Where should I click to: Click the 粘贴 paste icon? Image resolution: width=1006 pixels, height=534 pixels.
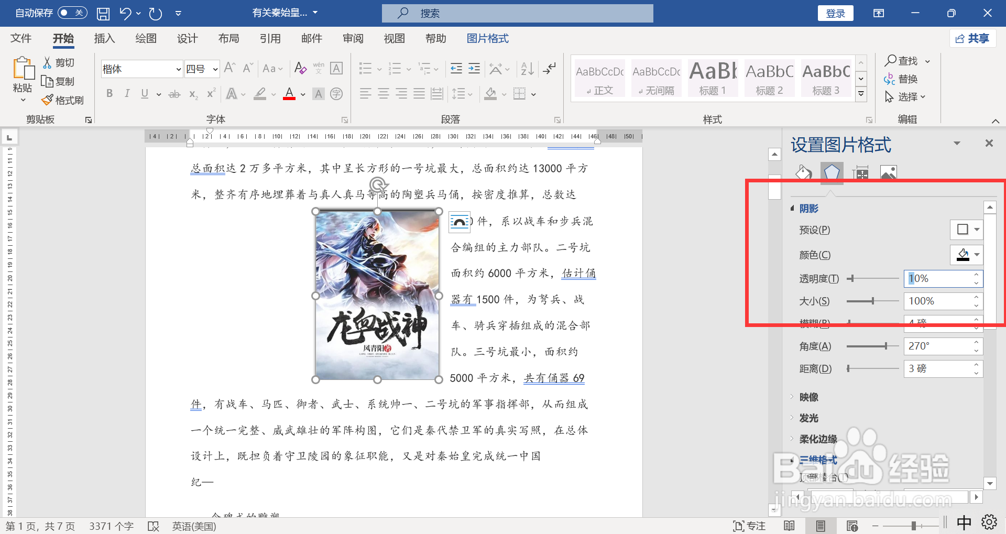click(x=23, y=69)
